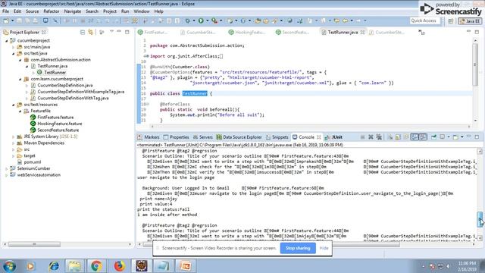Collapse the com.AbstractSubmission.action package
This screenshot has width=485, height=273.
pyautogui.click(x=20, y=60)
